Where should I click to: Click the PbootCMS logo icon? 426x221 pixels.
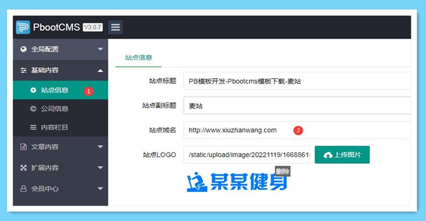coord(23,27)
